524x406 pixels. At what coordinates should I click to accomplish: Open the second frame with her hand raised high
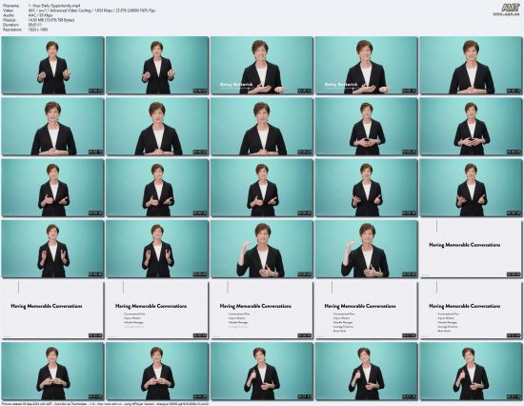coord(366,249)
